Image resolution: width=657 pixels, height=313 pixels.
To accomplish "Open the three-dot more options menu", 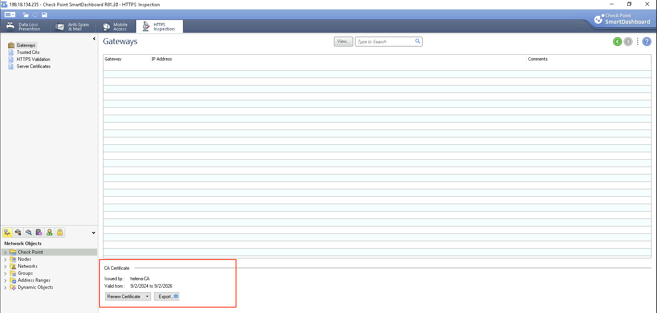I will coord(637,41).
